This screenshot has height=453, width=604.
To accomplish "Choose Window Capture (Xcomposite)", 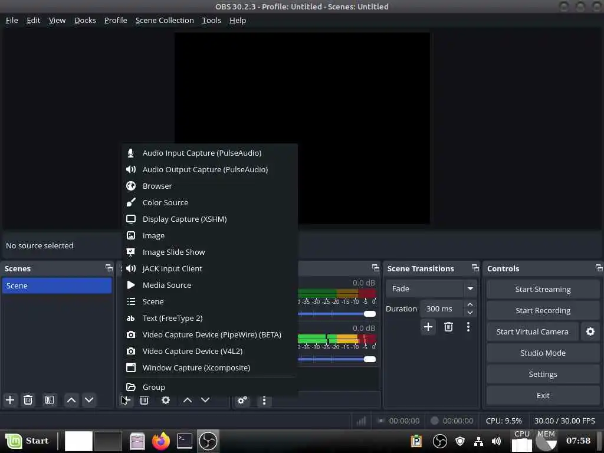I will pos(210,368).
